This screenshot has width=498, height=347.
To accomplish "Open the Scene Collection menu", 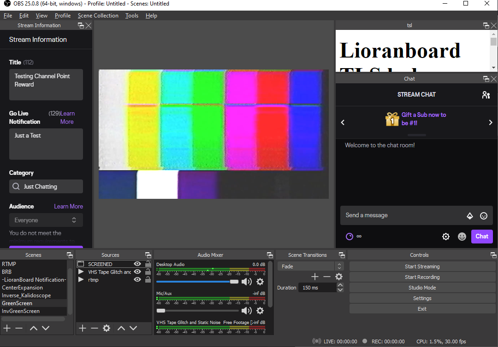I will click(x=98, y=16).
